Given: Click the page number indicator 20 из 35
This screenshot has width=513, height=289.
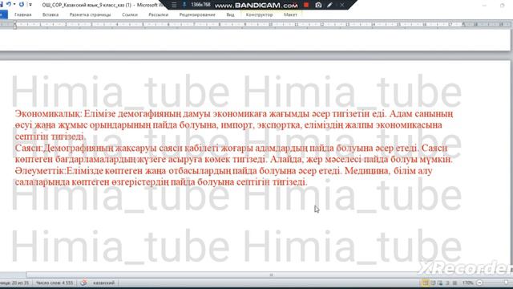Looking at the screenshot, I should (14, 283).
